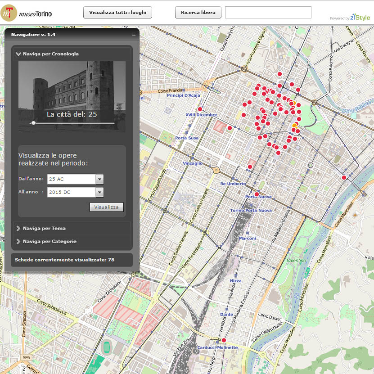This screenshot has width=374, height=374.
Task: Click the La città del: 25 caption
Action: [x=72, y=114]
